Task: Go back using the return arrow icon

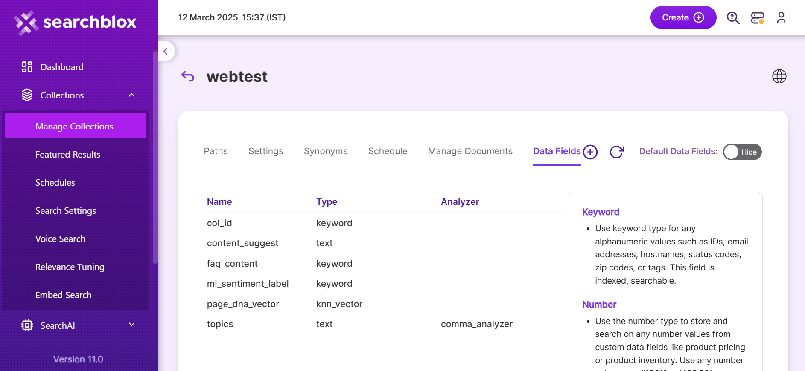Action: click(188, 76)
